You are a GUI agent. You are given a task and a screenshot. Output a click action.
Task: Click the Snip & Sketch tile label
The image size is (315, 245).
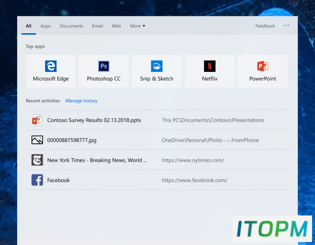157,79
